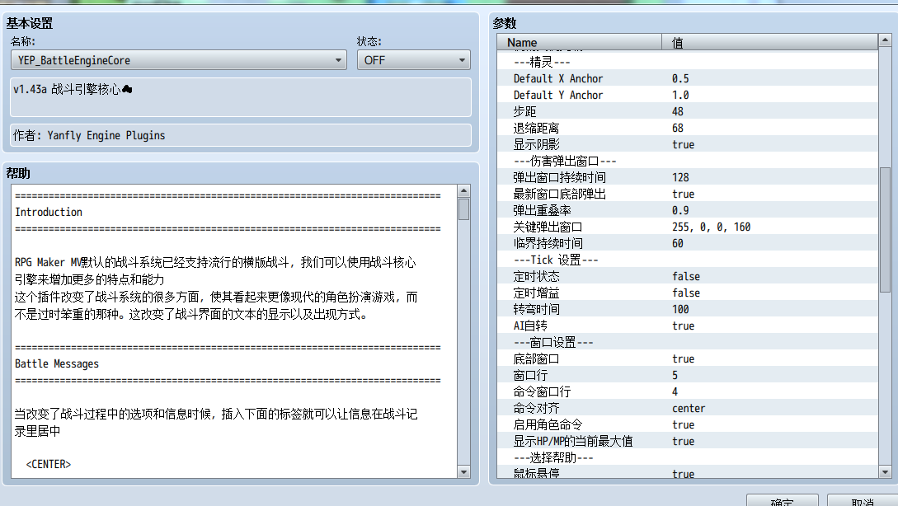
Task: Select the 命令窗口行 parameter row
Action: [x=687, y=392]
